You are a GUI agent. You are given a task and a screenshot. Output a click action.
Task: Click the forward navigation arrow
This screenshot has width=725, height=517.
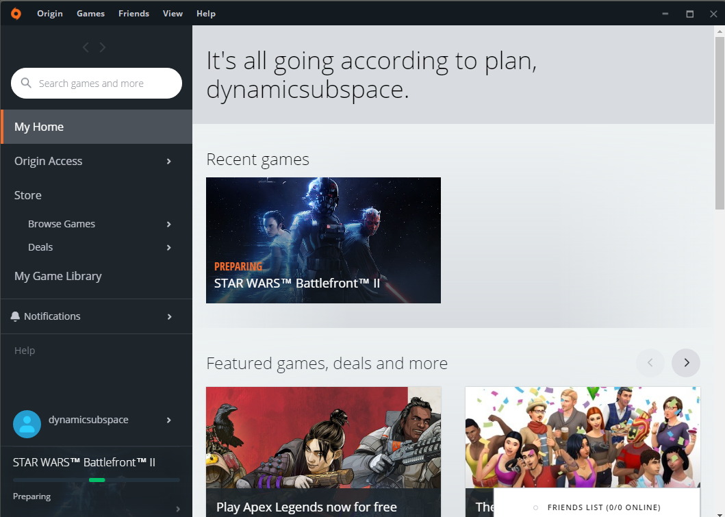coord(102,47)
